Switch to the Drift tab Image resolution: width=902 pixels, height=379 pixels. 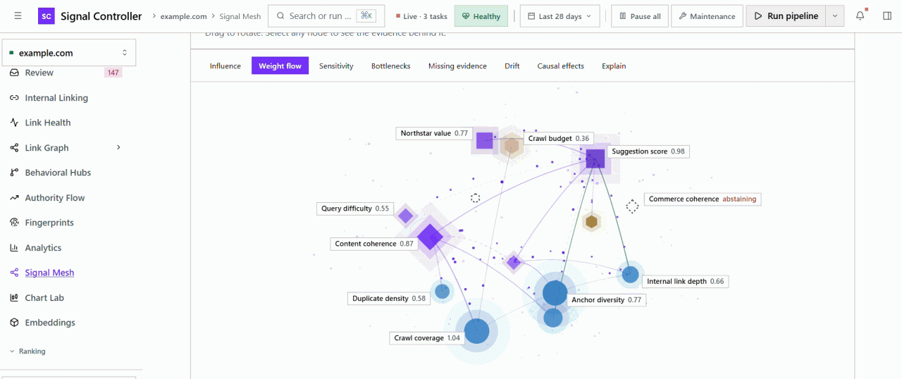pos(512,66)
